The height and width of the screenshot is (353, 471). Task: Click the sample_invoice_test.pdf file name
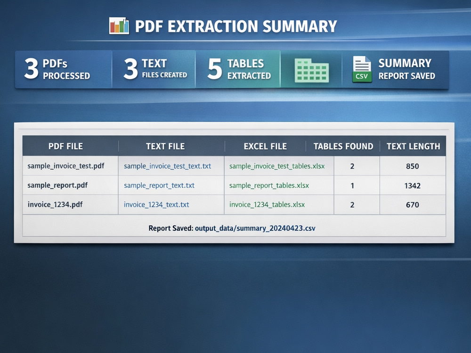pyautogui.click(x=66, y=166)
